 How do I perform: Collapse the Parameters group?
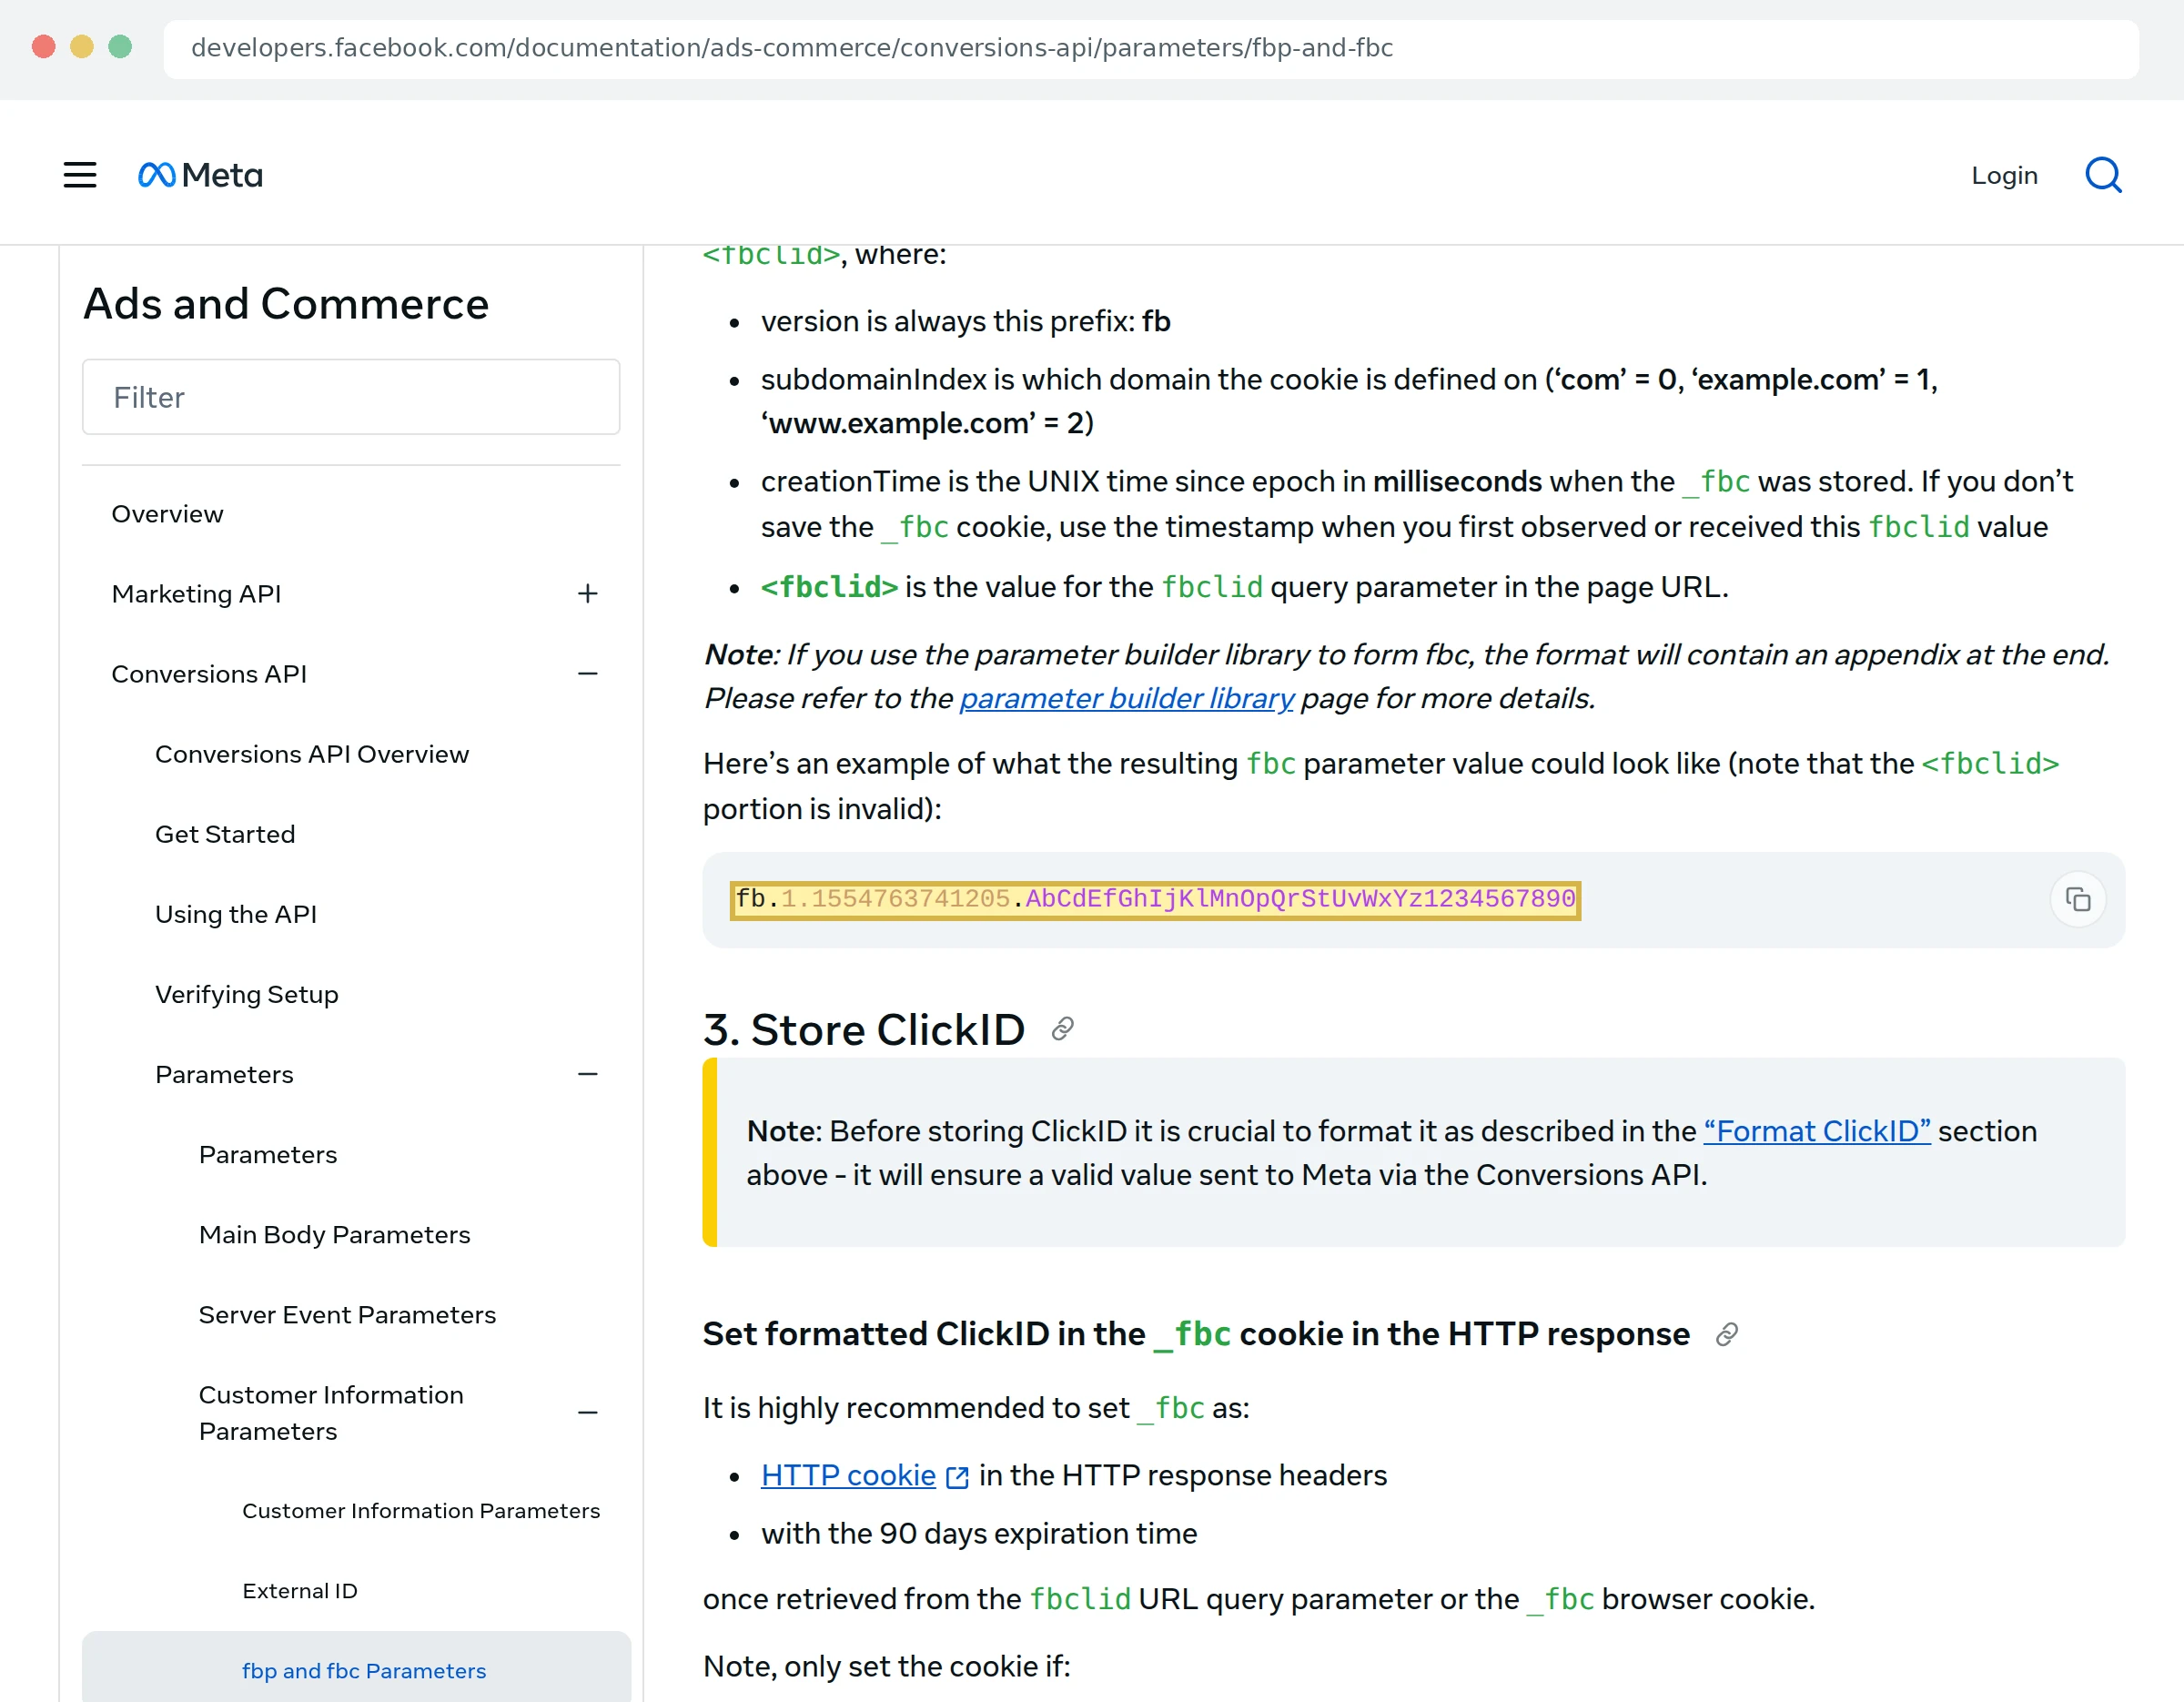coord(588,1074)
